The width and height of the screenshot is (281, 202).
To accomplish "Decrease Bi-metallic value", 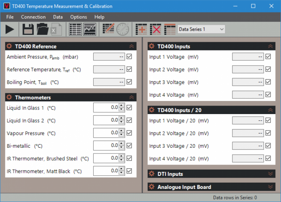I will click(121, 147).
